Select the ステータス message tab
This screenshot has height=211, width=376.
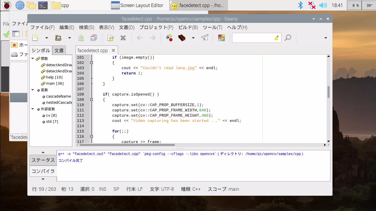coord(43,160)
